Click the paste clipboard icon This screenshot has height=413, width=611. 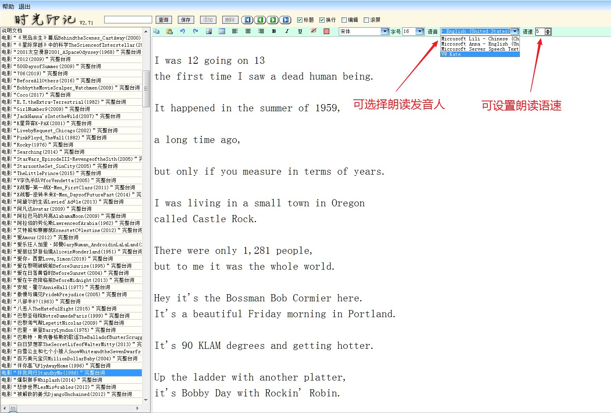click(x=170, y=31)
